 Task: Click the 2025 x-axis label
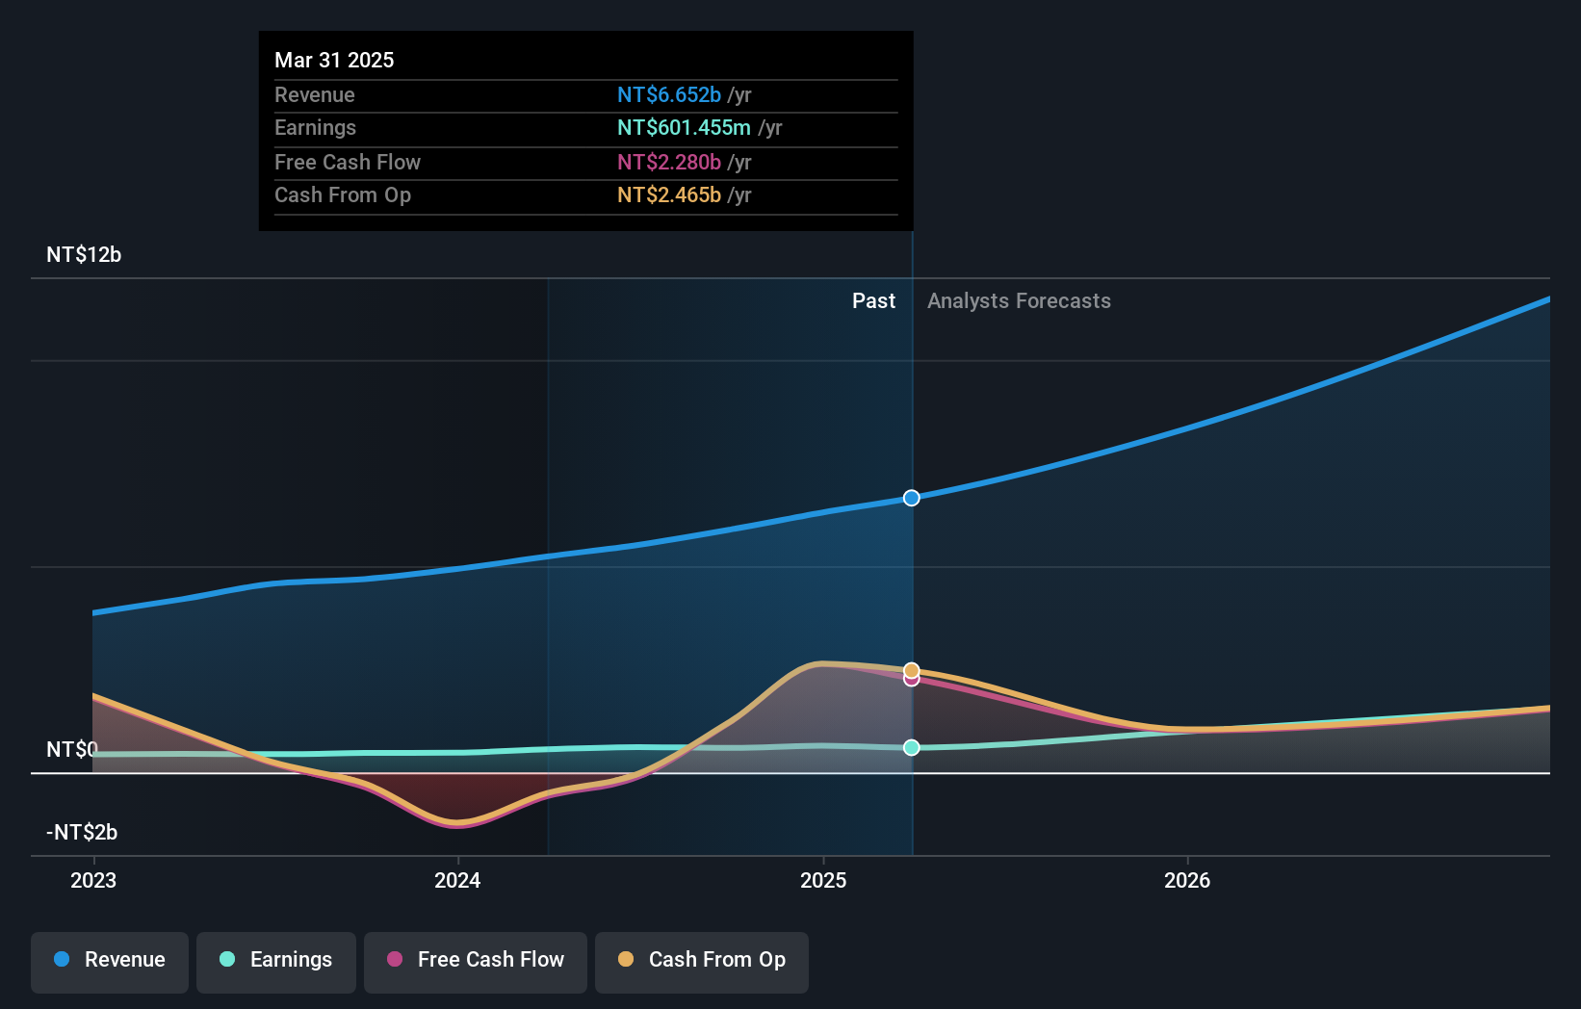pyautogui.click(x=823, y=880)
